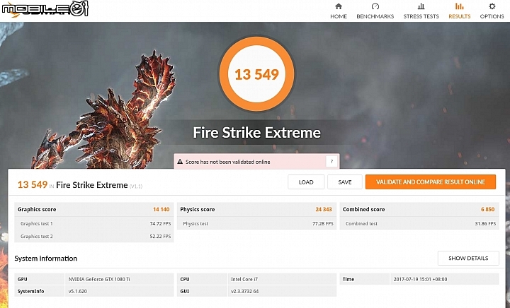Click SystemInfo version v5.1.620
The width and height of the screenshot is (510, 308).
tap(78, 291)
